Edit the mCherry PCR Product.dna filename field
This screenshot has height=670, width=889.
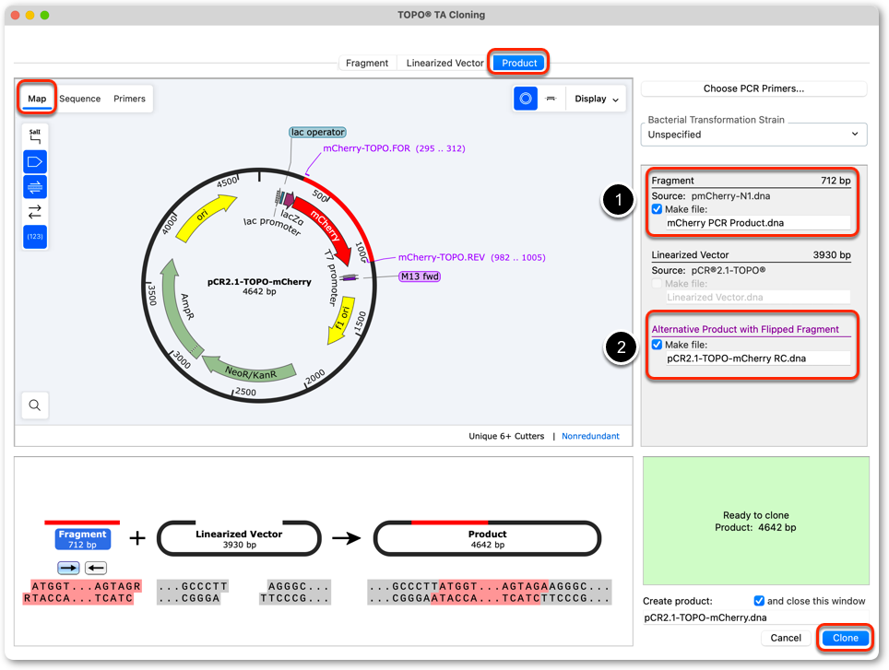point(757,223)
